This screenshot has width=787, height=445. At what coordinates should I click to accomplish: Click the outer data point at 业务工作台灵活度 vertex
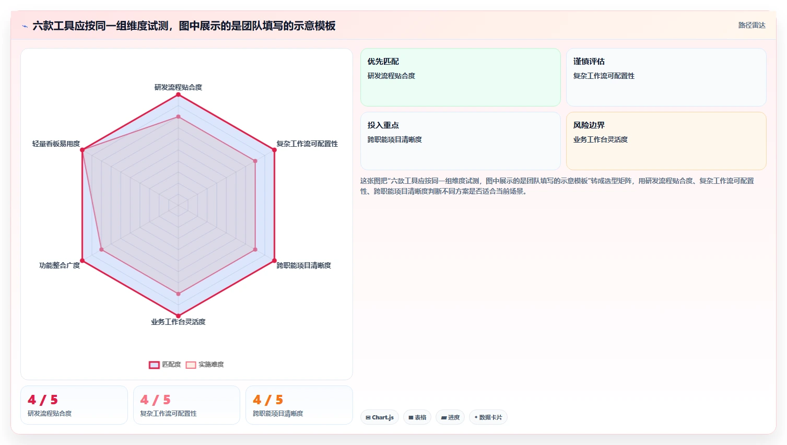click(x=178, y=316)
